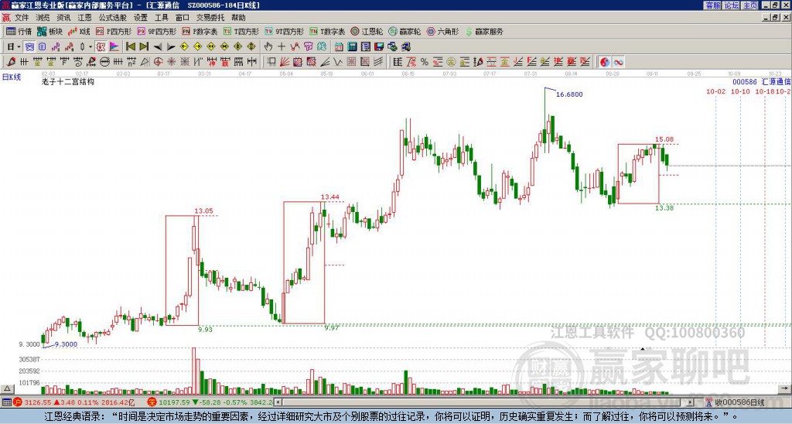The height and width of the screenshot is (424, 792).
Task: Toggle the yin-yang Taiji icon
Action: click(605, 62)
